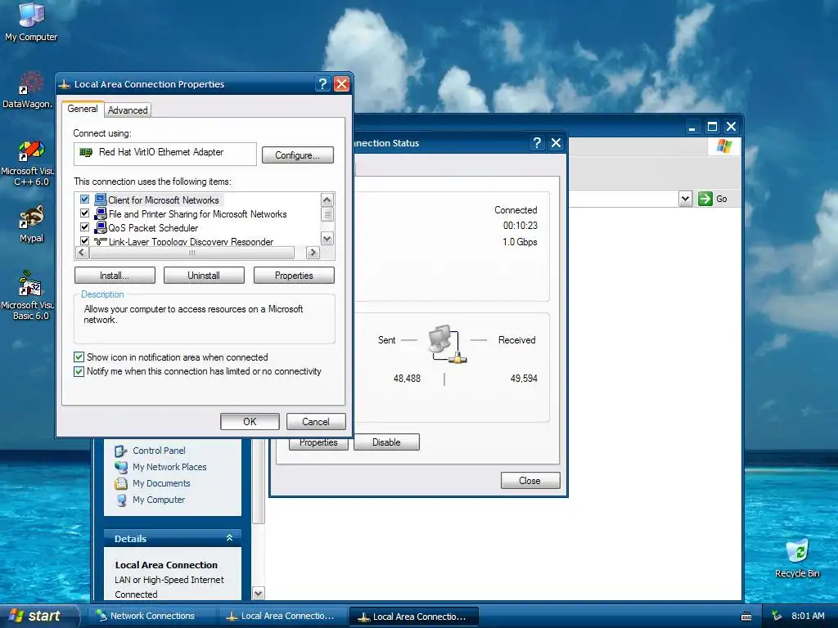Viewport: 838px width, 628px height.
Task: Click the Control Panel icon in sidebar
Action: point(121,451)
